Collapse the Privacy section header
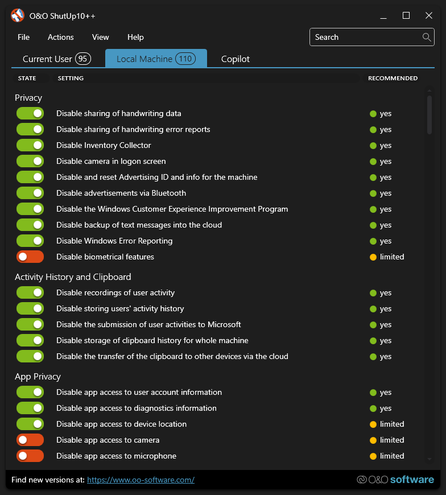446x495 pixels. (x=28, y=98)
